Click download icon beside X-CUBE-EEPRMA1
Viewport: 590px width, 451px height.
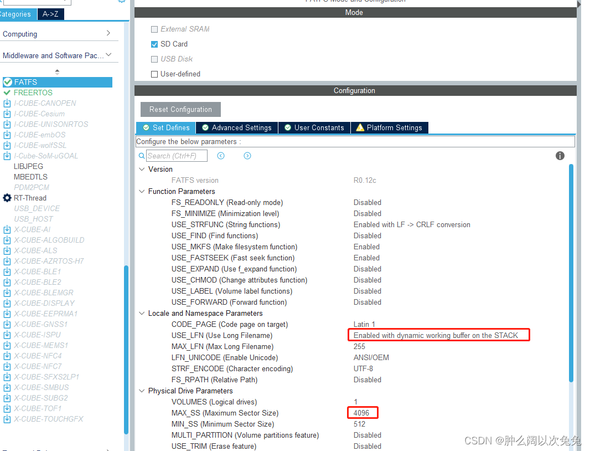pyautogui.click(x=7, y=314)
